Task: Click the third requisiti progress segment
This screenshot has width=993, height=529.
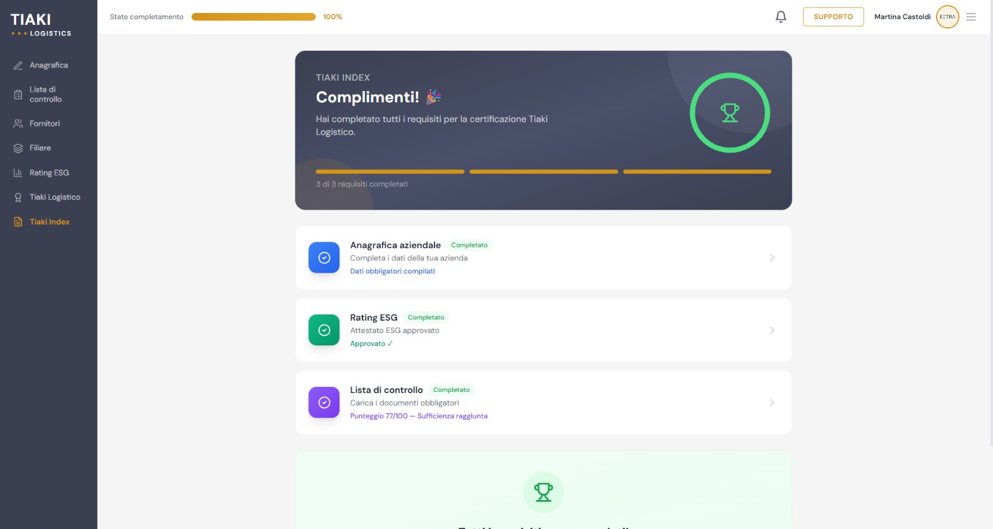Action: click(697, 172)
